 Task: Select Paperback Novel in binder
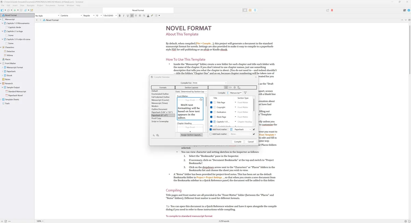coord(15,95)
